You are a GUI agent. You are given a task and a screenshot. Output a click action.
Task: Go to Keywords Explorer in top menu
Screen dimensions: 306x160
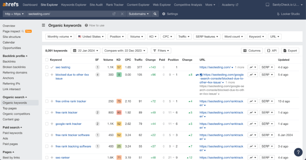click(74, 5)
